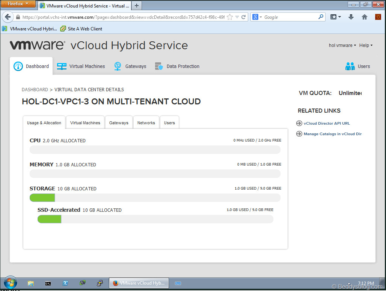Click the 'VIRTUAL DATA CENTER DETAILS' breadcrumb text
This screenshot has height=291, width=386.
(89, 90)
